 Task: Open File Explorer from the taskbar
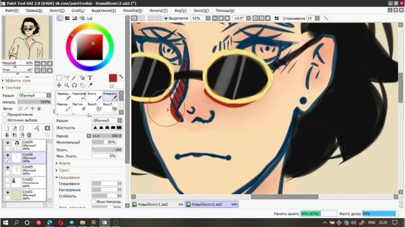(x=82, y=223)
